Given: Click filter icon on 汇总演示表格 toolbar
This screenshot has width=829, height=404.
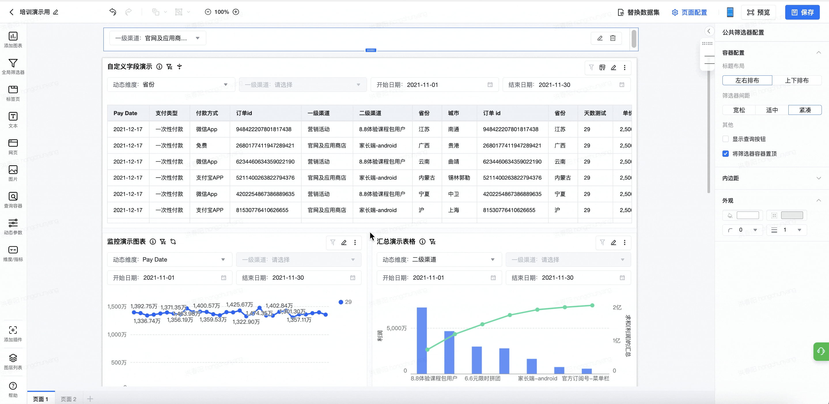Looking at the screenshot, I should pyautogui.click(x=602, y=242).
